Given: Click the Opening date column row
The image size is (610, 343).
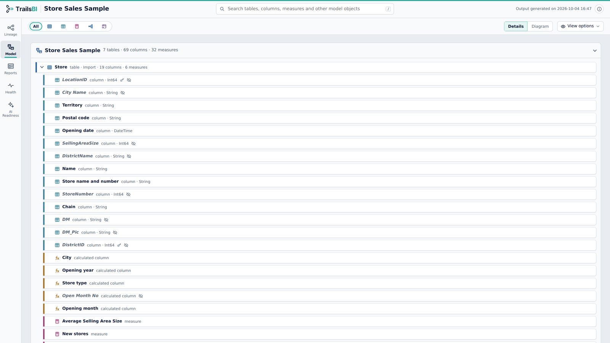Looking at the screenshot, I should (320, 131).
